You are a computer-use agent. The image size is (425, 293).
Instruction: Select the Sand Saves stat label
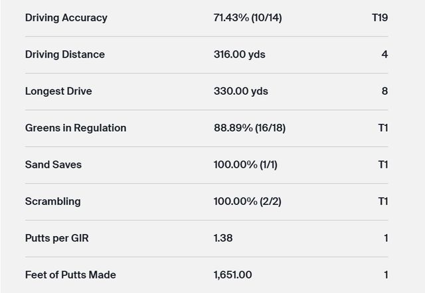pyautogui.click(x=53, y=164)
